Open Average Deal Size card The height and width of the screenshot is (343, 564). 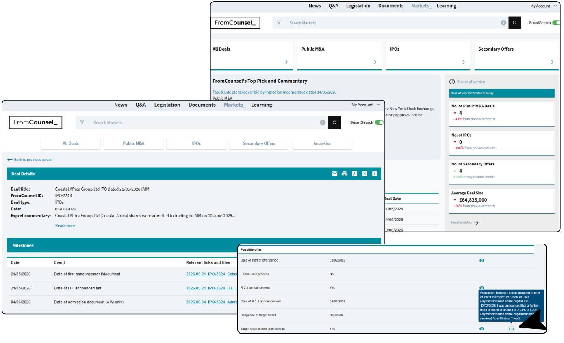pos(502,201)
